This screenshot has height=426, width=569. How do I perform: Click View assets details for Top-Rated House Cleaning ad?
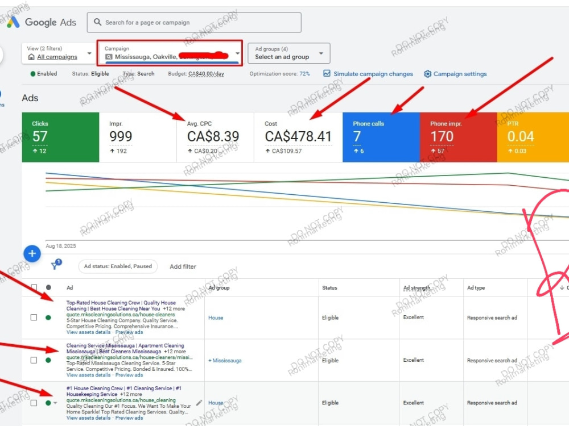point(89,332)
